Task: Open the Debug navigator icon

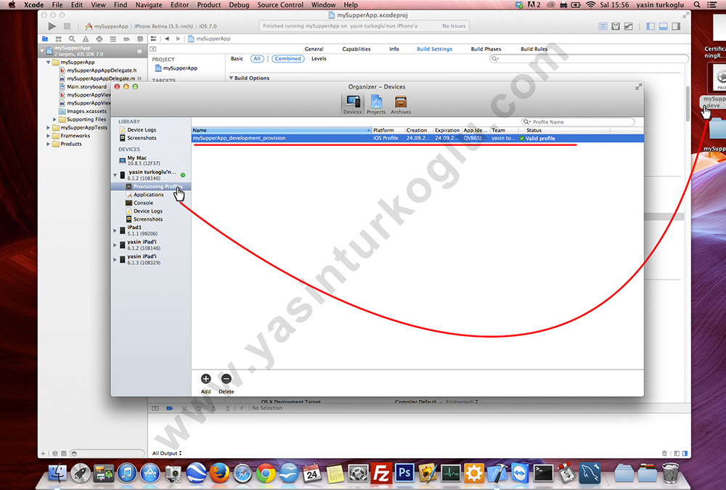Action: tap(113, 39)
